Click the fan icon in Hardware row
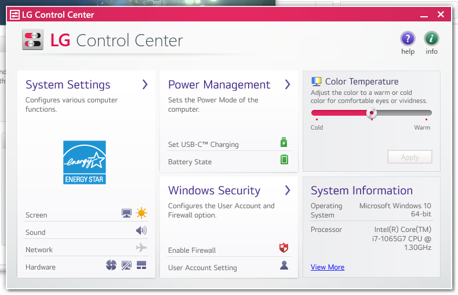This screenshot has height=295, width=458. click(x=111, y=265)
